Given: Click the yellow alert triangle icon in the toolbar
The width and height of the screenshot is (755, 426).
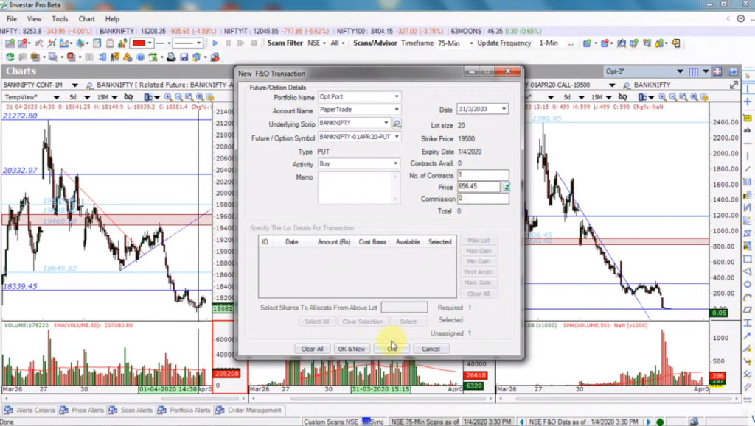Looking at the screenshot, I should (x=127, y=57).
